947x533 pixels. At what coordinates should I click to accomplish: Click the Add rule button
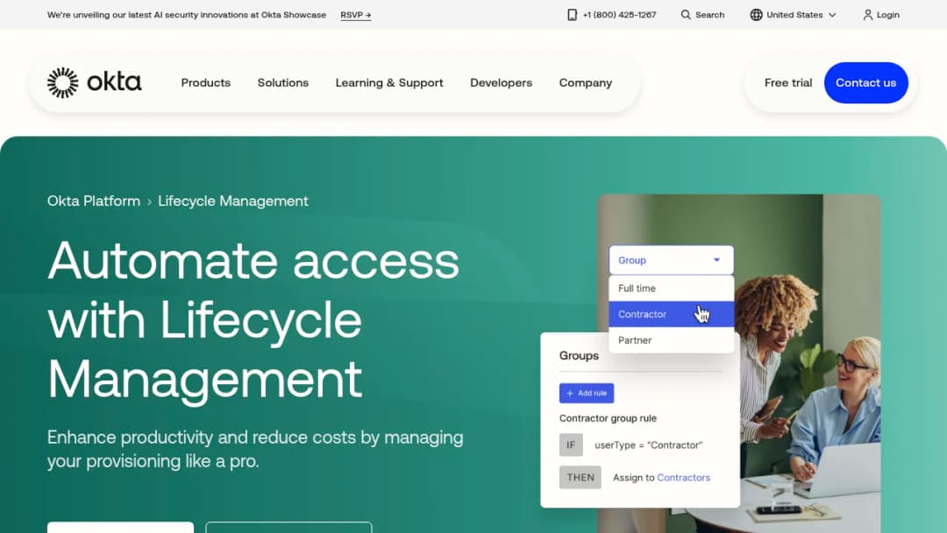click(587, 393)
